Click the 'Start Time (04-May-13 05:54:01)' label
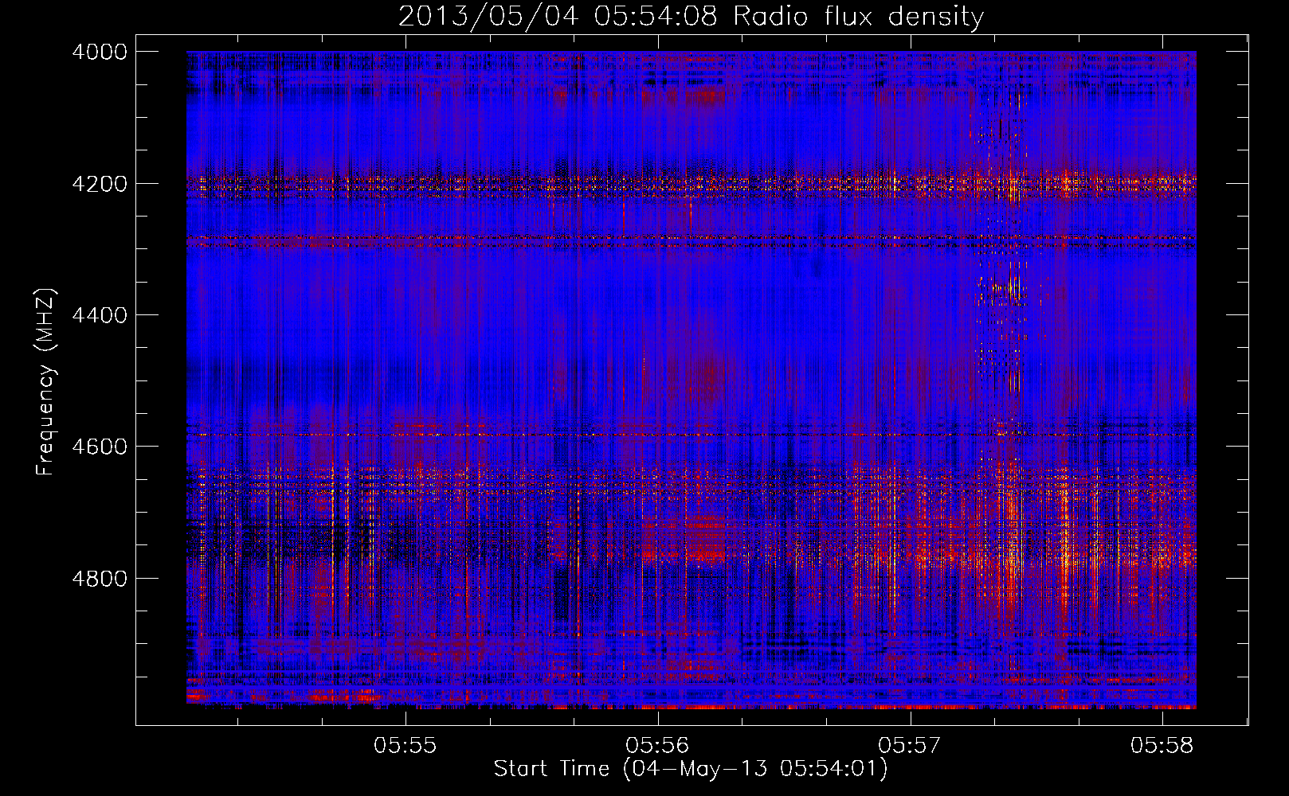The height and width of the screenshot is (796, 1289). tap(691, 769)
